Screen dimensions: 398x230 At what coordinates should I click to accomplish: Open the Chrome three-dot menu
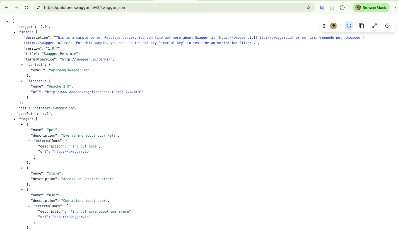click(x=396, y=8)
